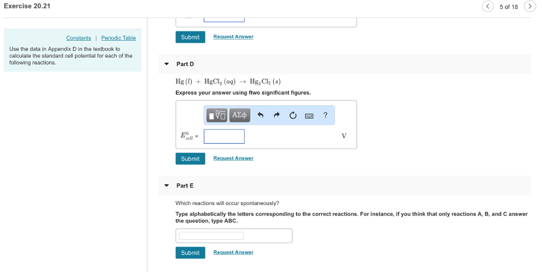The height and width of the screenshot is (272, 542).
Task: Focus the E°cell answer input box
Action: pos(224,136)
